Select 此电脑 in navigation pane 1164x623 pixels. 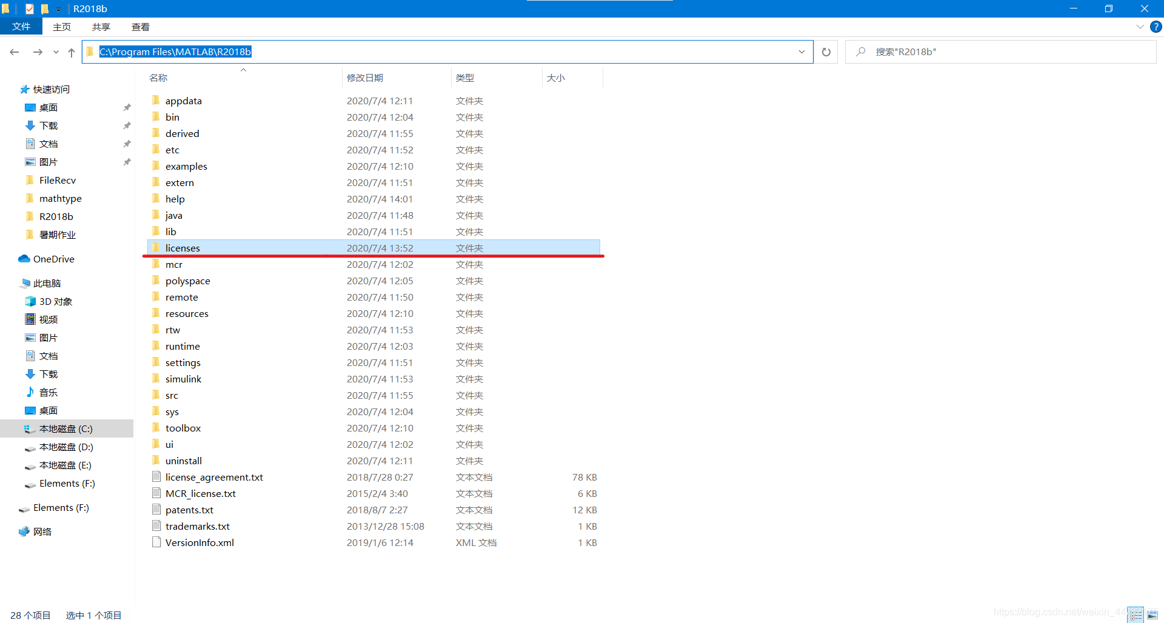tap(47, 284)
